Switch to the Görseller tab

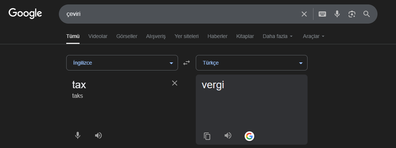[127, 36]
